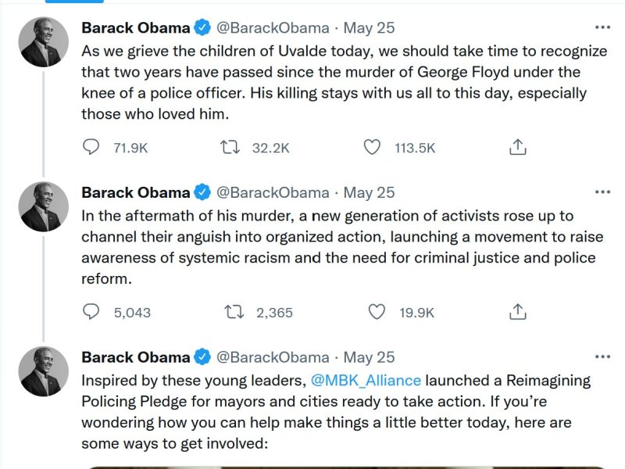Like the tweet with 113.5K likes

point(373,147)
